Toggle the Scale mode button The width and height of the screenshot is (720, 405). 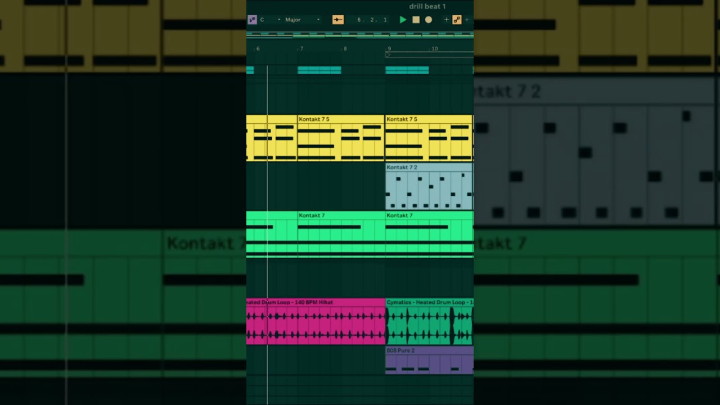click(253, 20)
